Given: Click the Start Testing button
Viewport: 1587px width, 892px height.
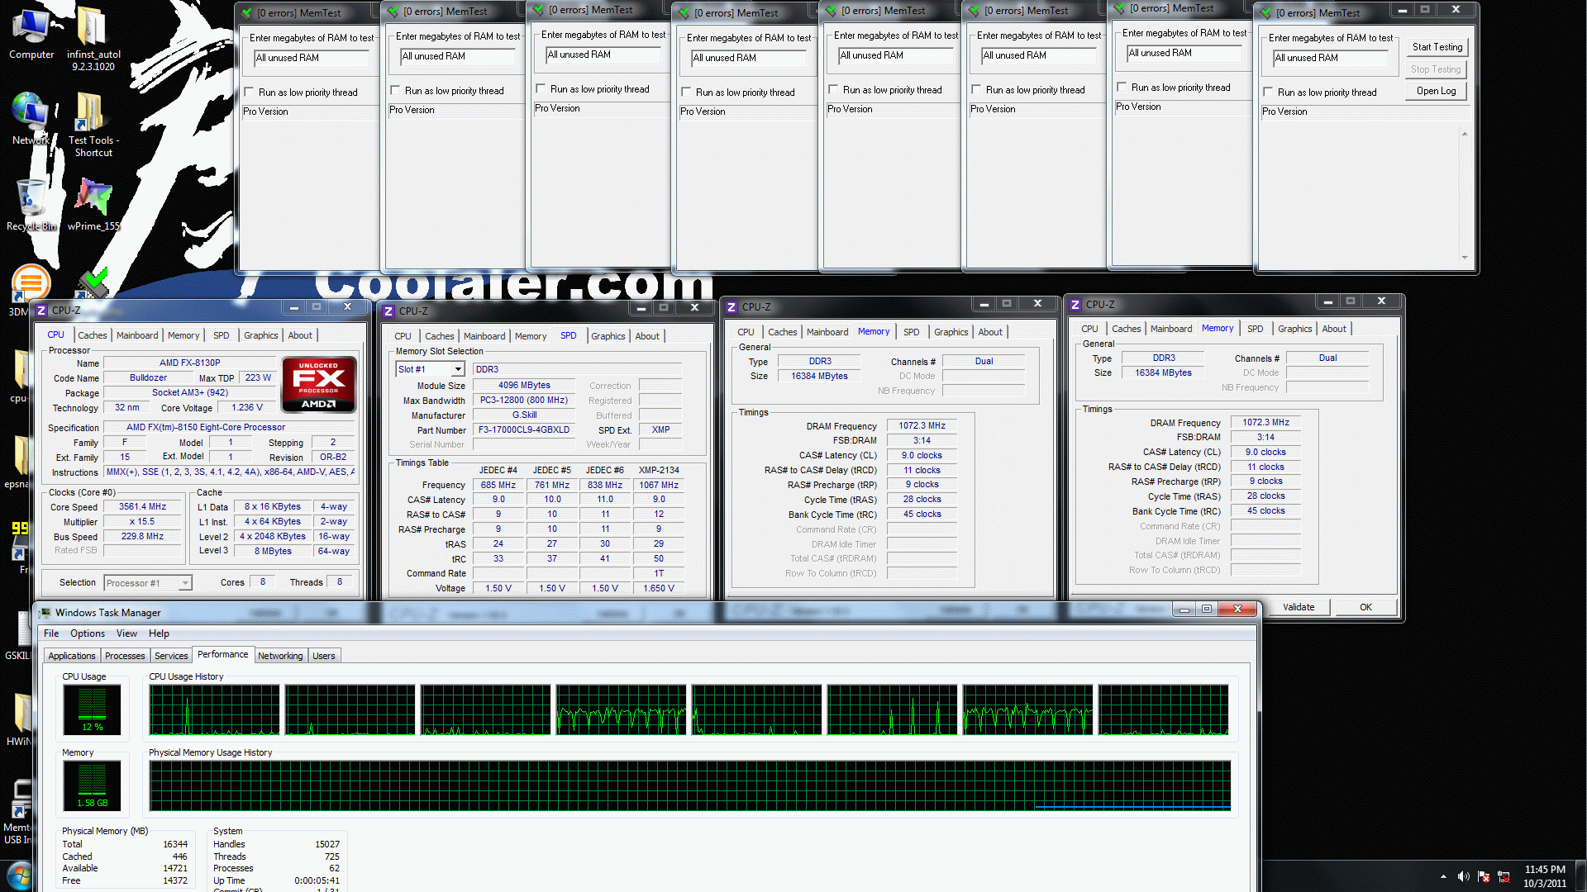Looking at the screenshot, I should coord(1437,47).
